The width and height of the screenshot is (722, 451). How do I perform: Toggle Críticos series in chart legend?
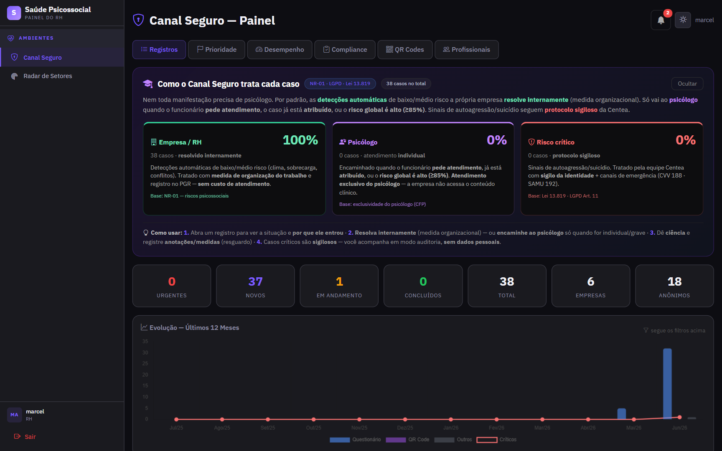coord(496,440)
